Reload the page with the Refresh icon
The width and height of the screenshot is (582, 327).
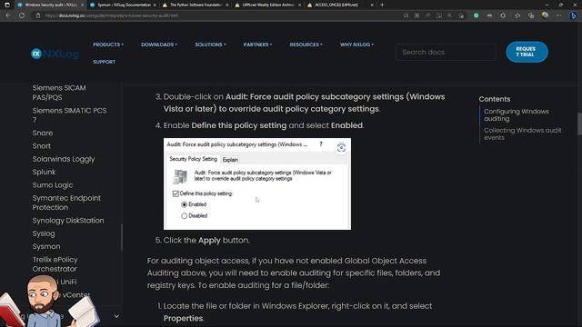22,15
